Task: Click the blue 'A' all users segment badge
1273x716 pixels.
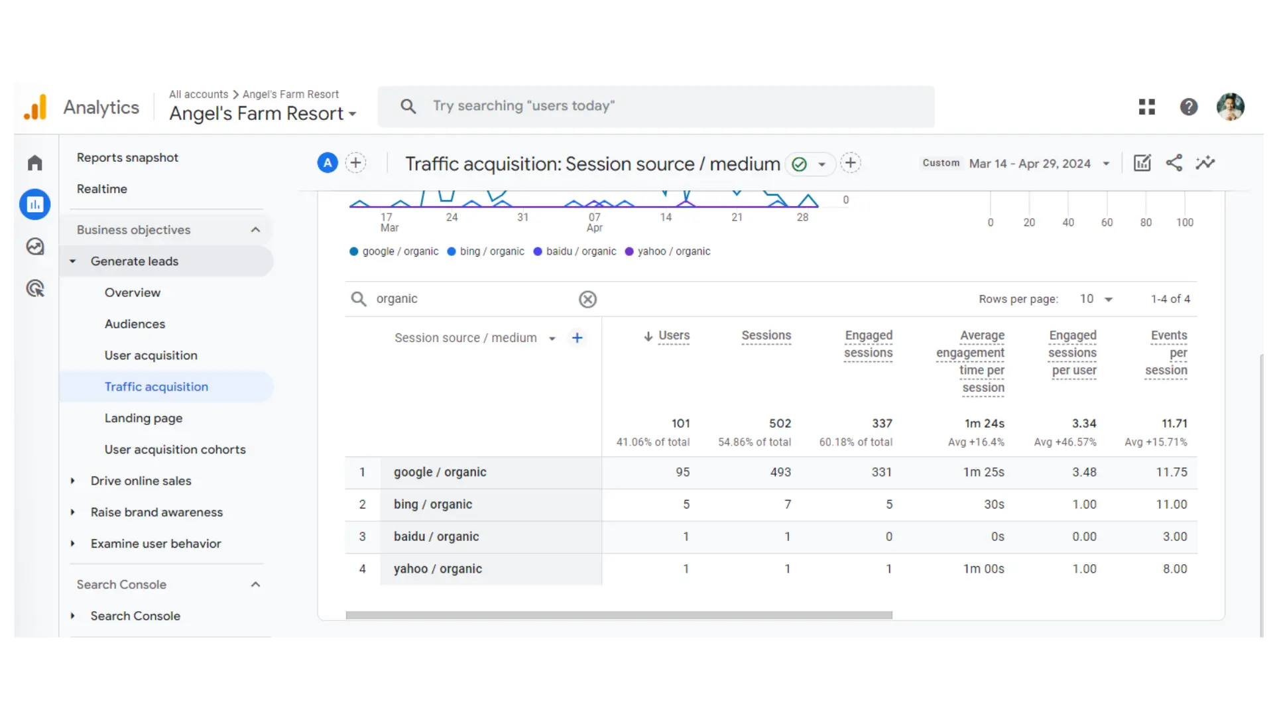Action: 328,163
